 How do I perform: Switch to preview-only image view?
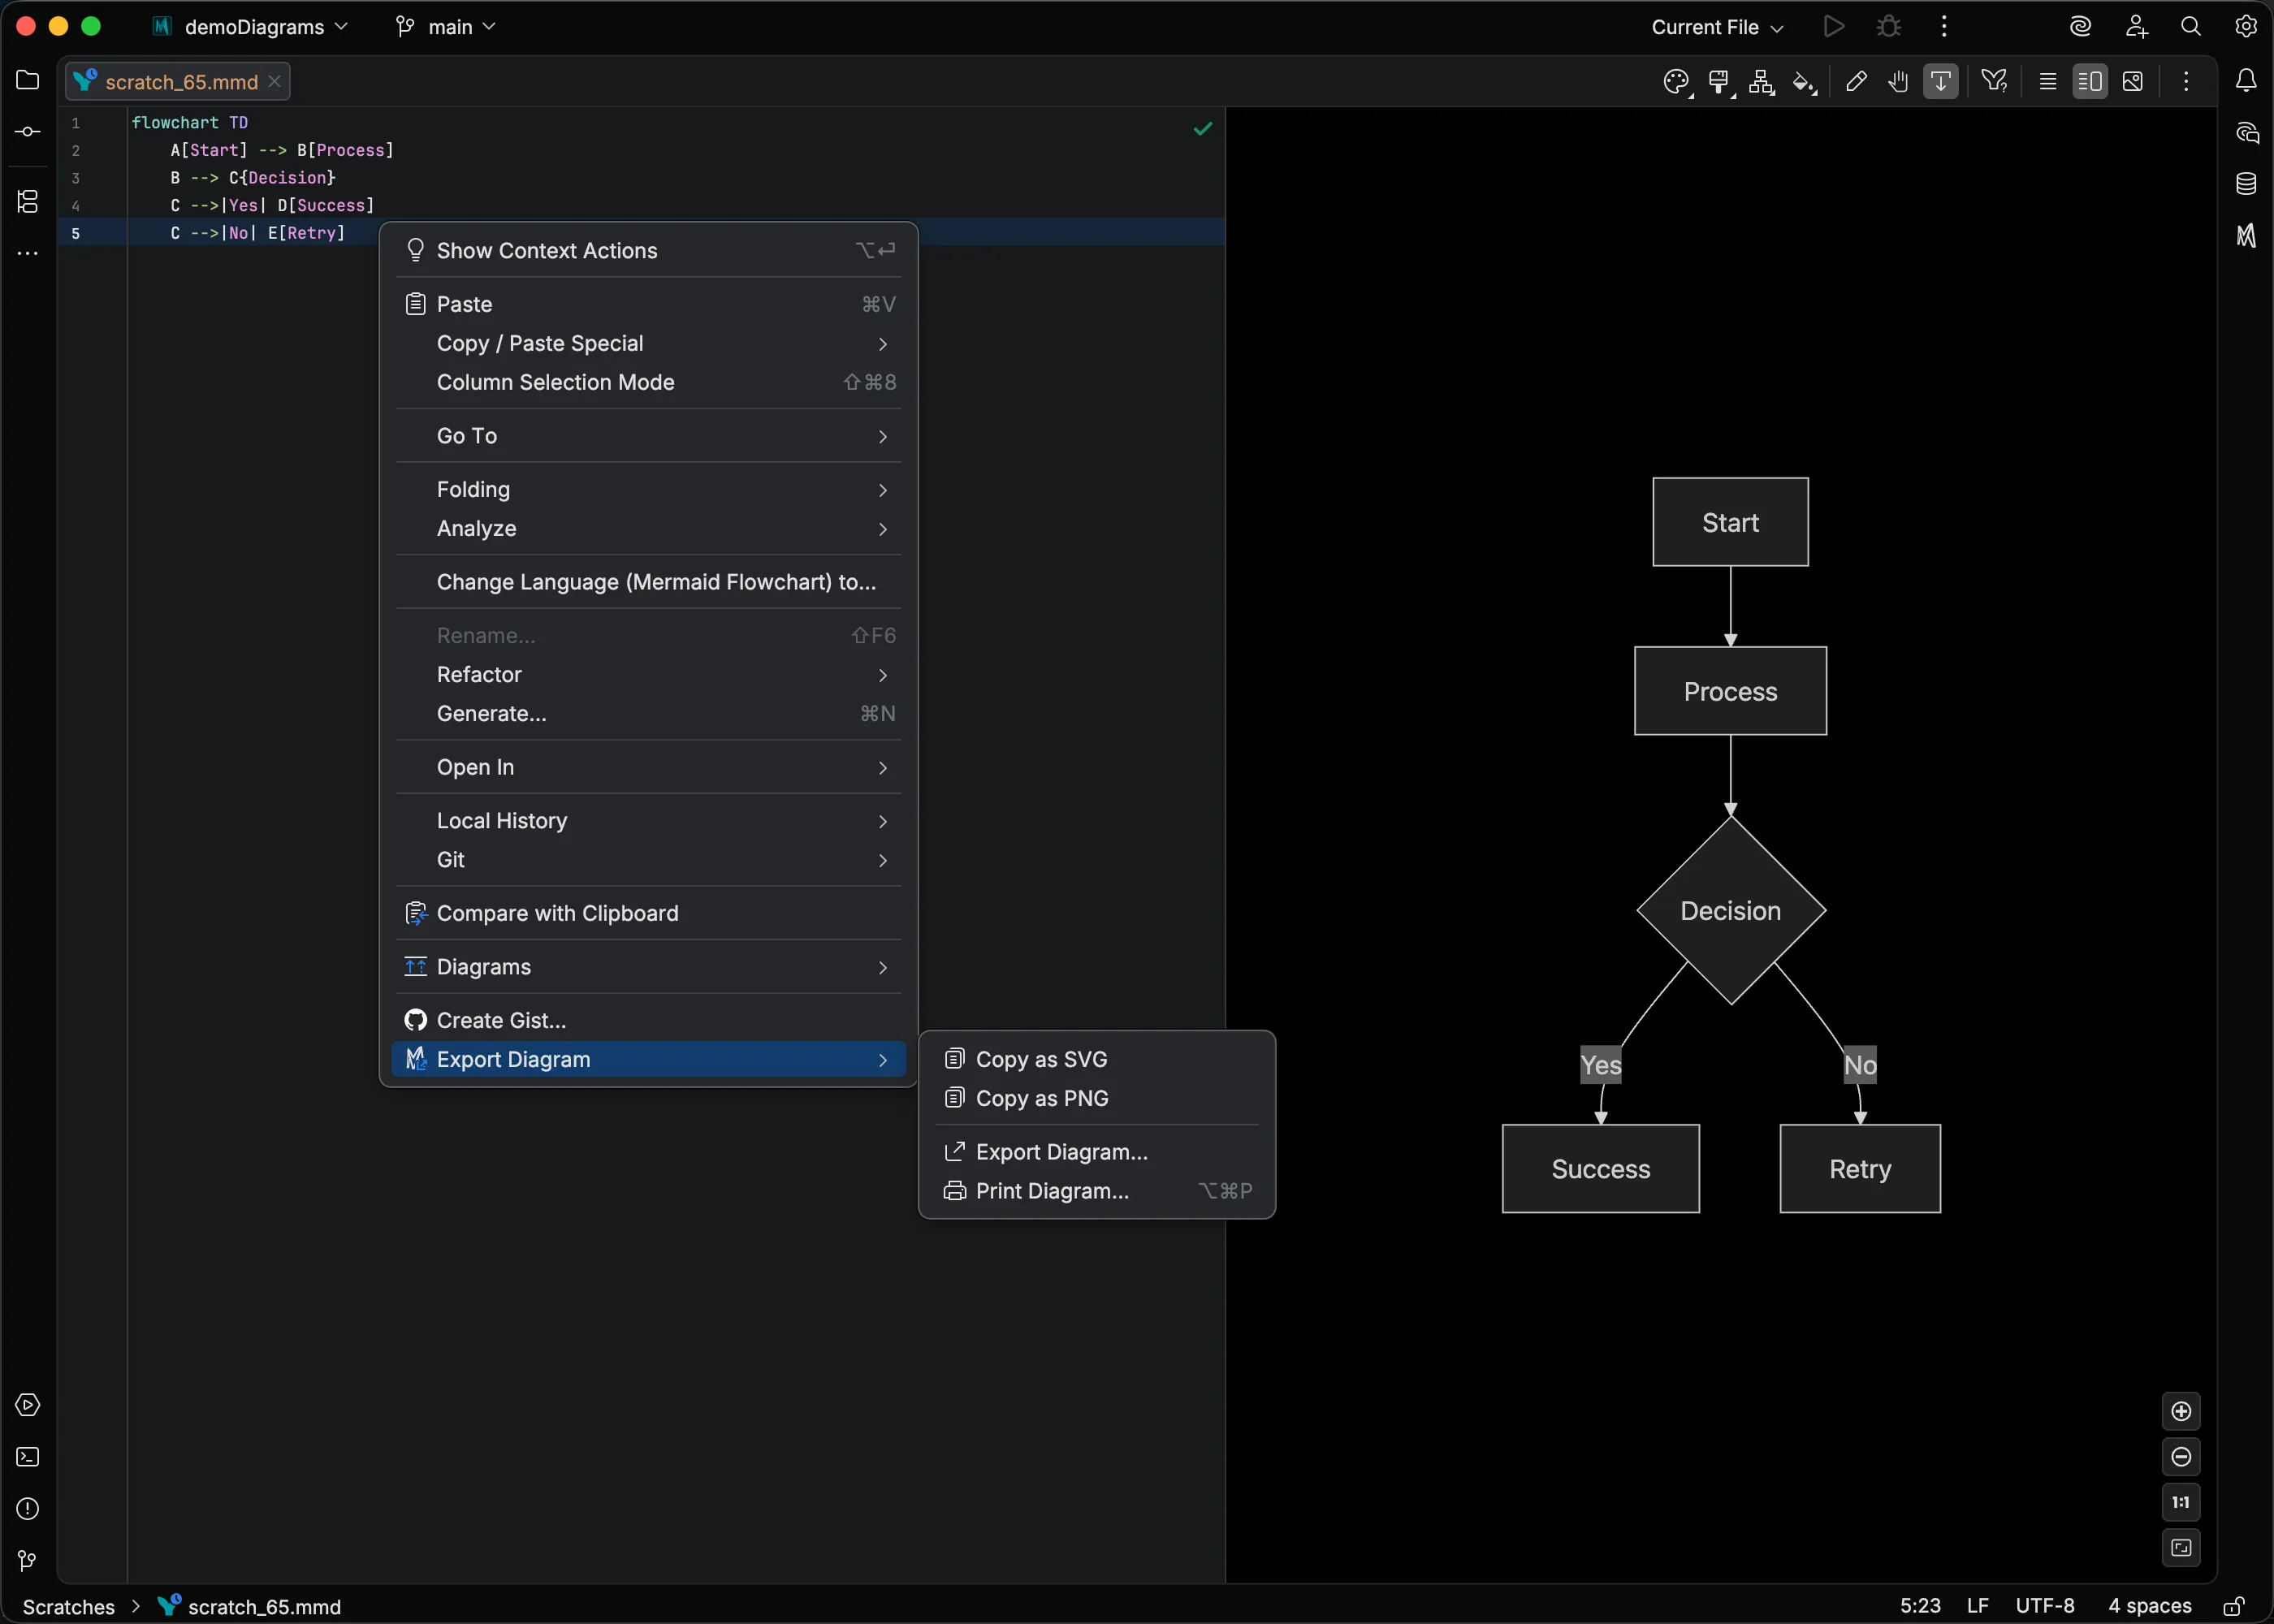point(2133,82)
